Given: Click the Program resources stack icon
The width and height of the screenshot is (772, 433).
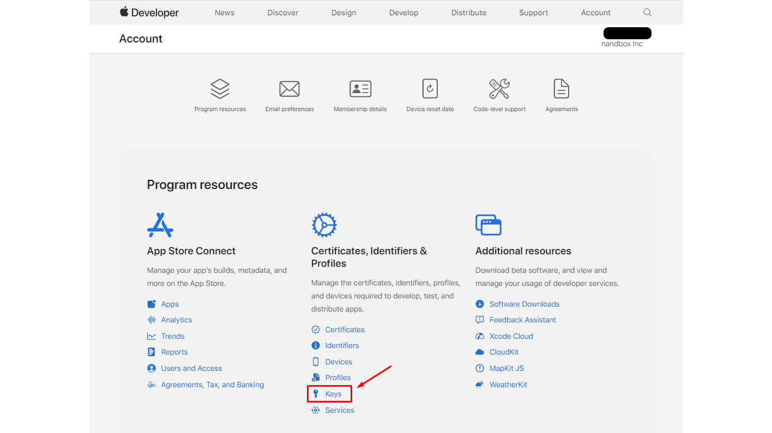Looking at the screenshot, I should (220, 88).
